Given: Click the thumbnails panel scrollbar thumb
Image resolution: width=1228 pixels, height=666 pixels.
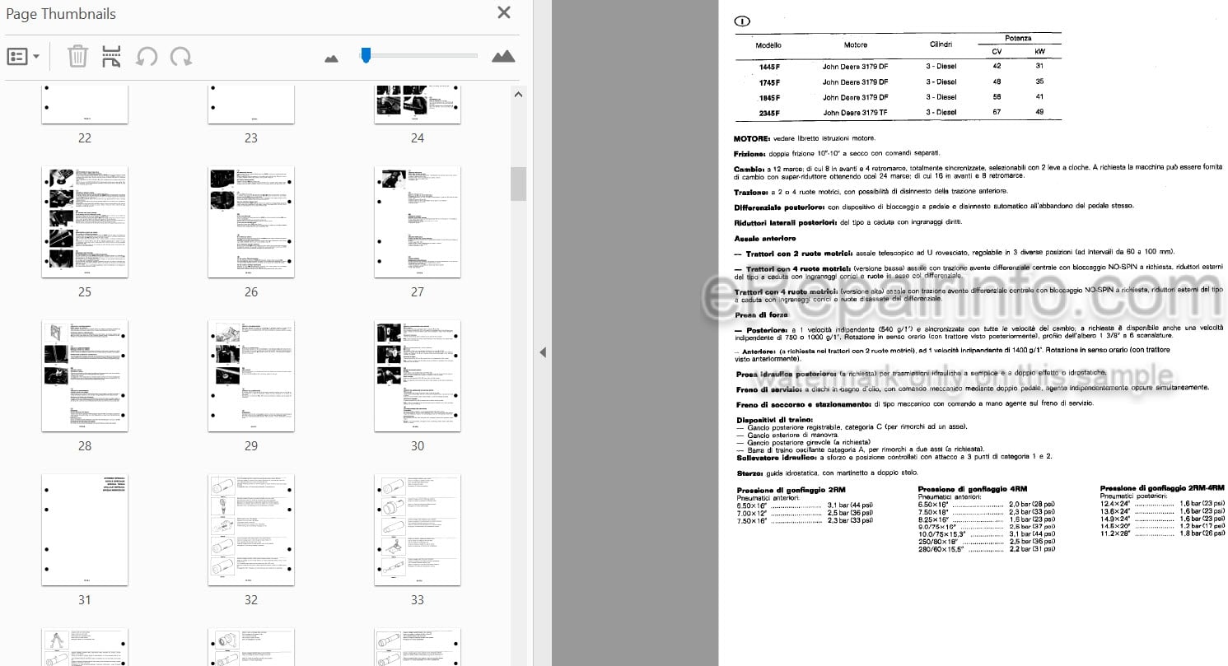Looking at the screenshot, I should pos(518,184).
